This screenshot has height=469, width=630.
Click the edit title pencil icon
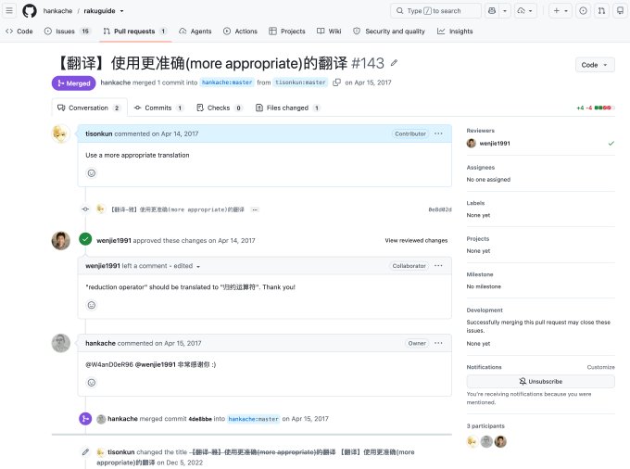click(x=394, y=63)
